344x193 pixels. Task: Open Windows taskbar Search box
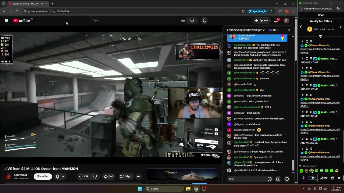tap(164, 189)
